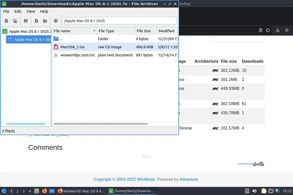Image resolution: width=293 pixels, height=195 pixels.
Task: Click the winworldpc.com.txt document icon
Action: (56, 55)
